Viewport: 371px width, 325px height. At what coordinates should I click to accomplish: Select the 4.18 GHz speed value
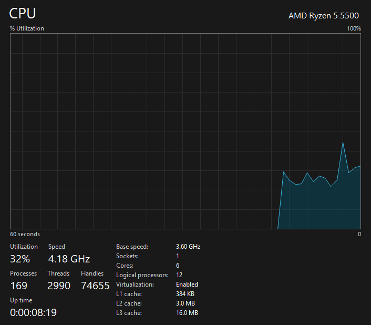69,259
